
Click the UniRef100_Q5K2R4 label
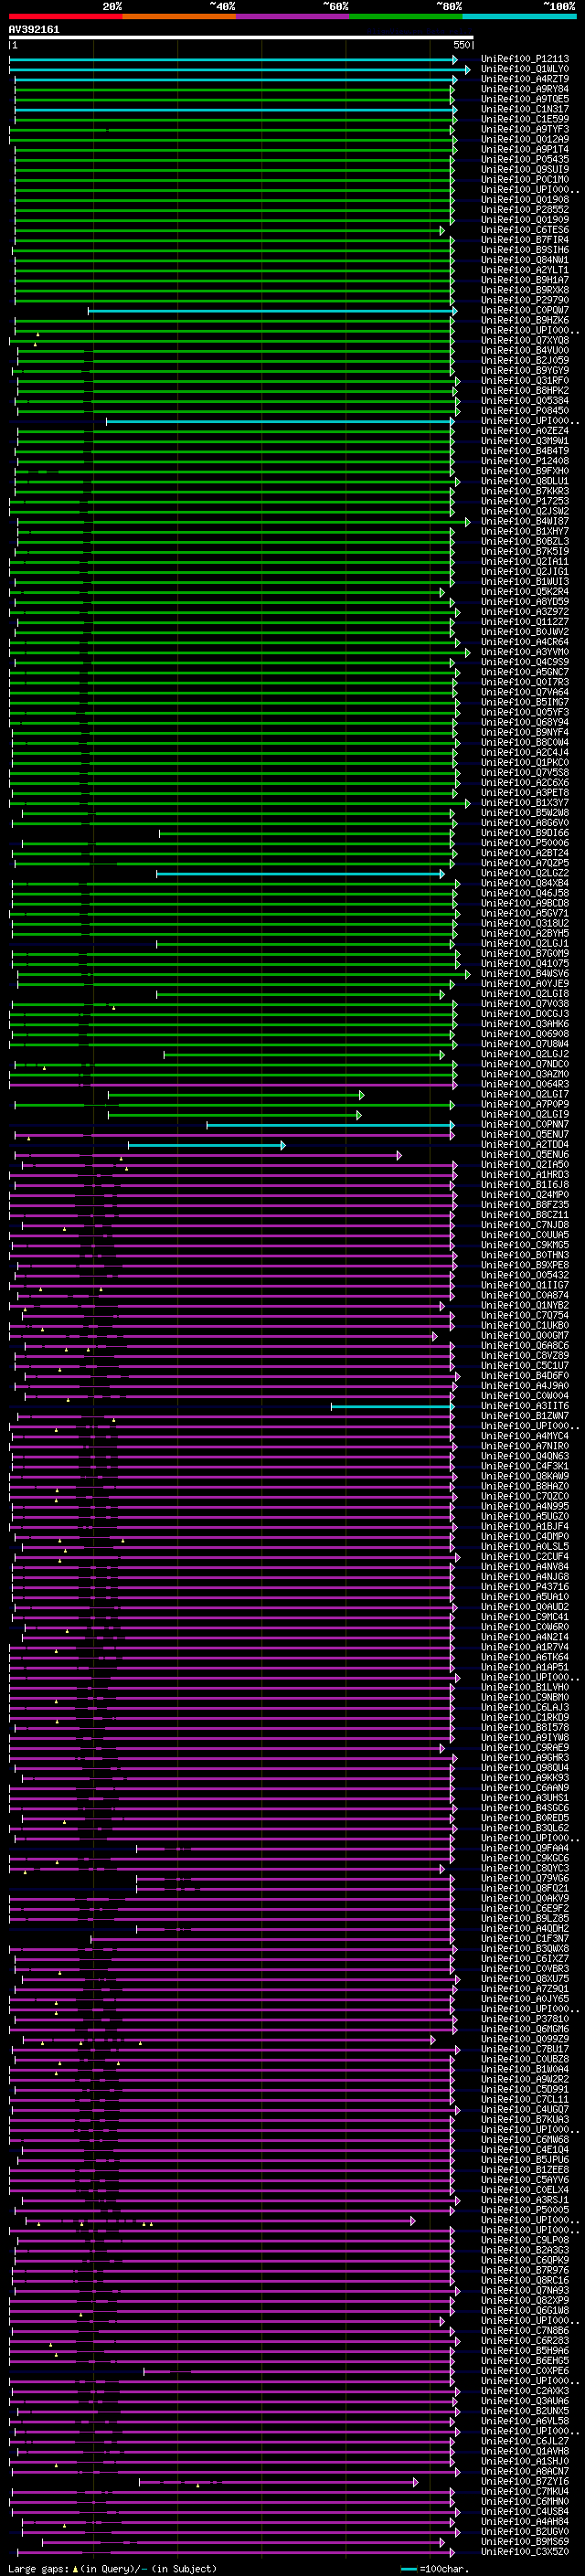click(524, 592)
